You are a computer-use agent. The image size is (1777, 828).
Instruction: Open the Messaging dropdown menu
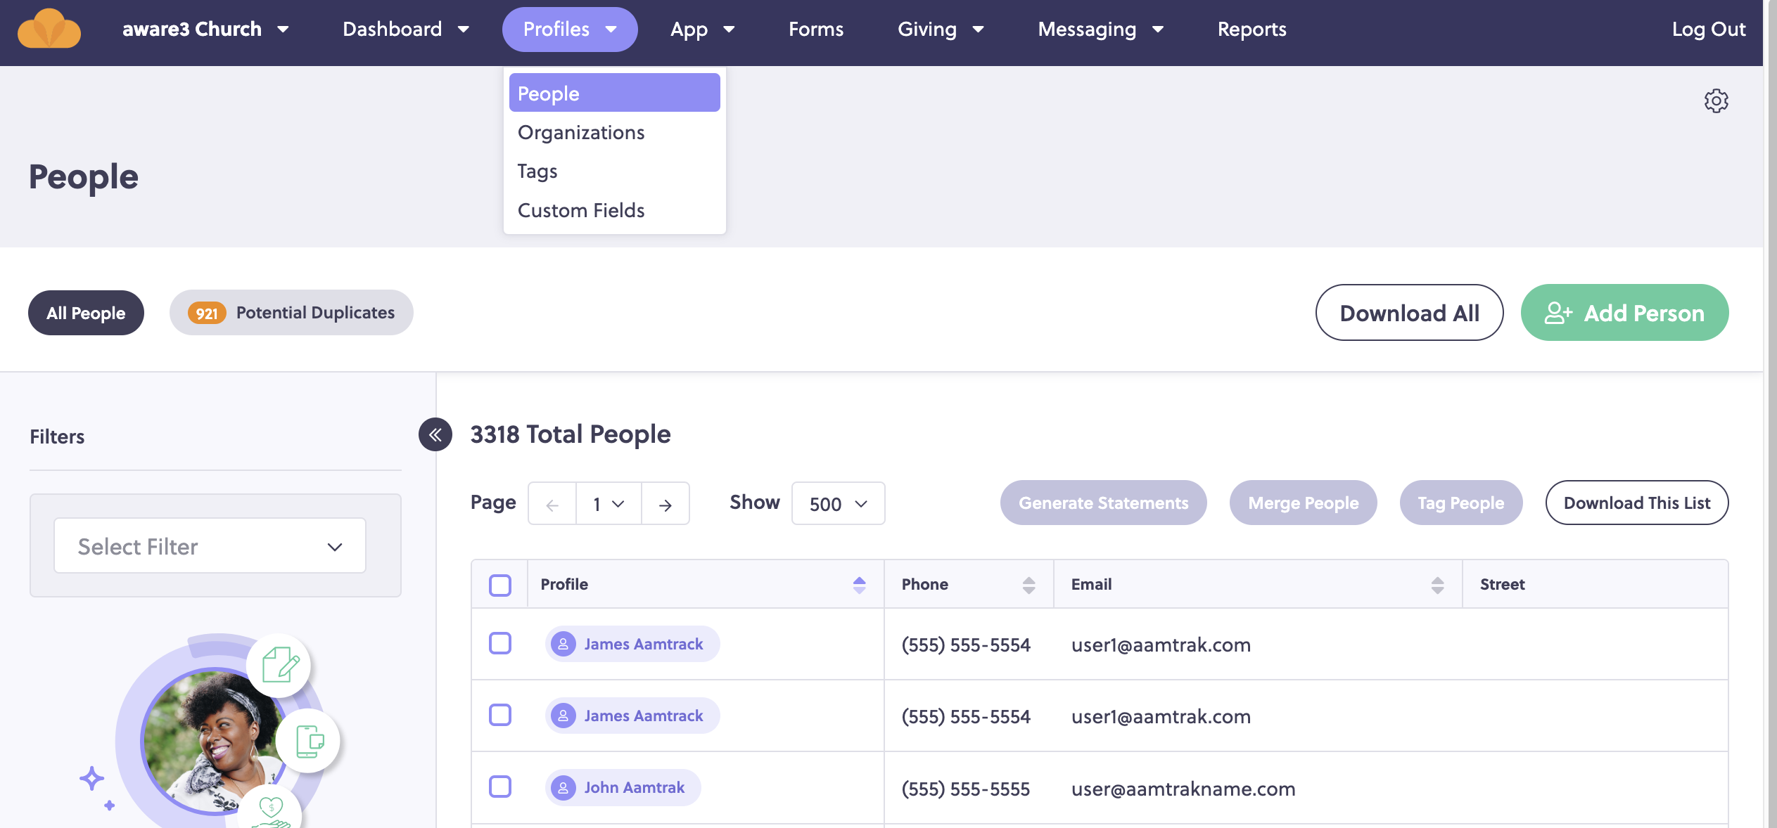[x=1101, y=29]
